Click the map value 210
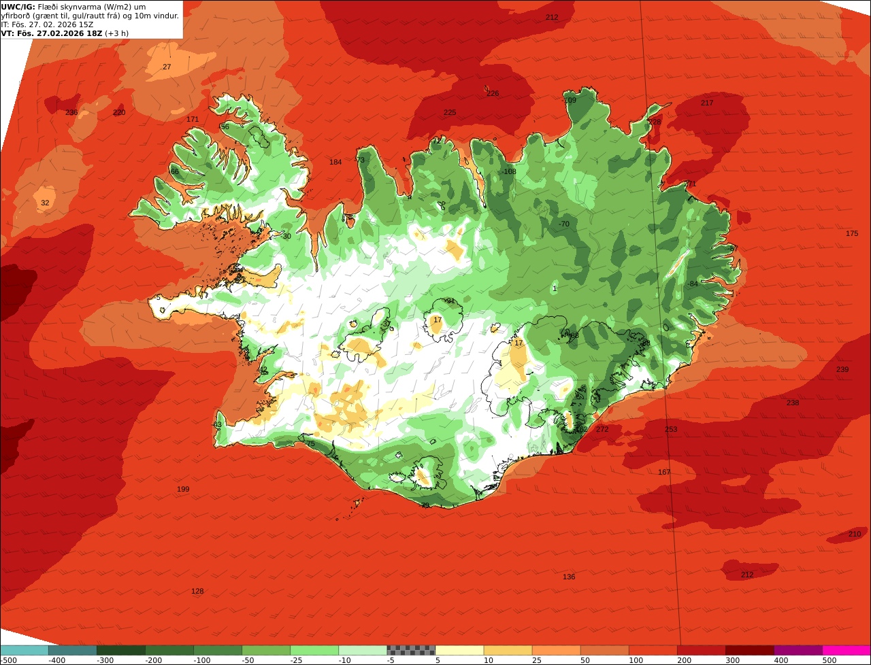The height and width of the screenshot is (665, 871). 855,534
